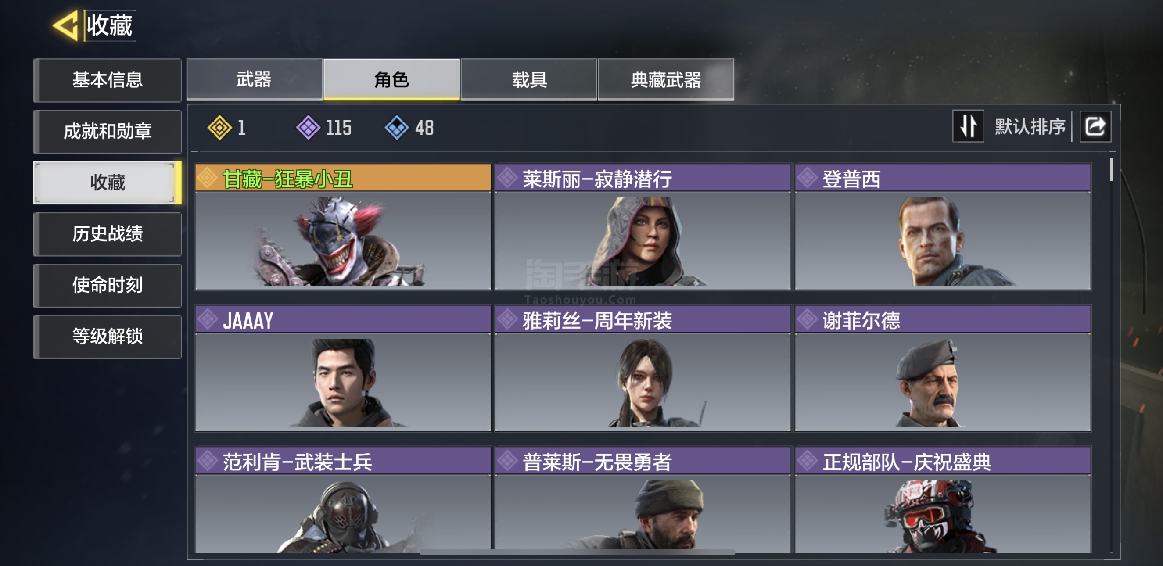
Task: Select the 等级解锁 sidebar item
Action: click(108, 336)
